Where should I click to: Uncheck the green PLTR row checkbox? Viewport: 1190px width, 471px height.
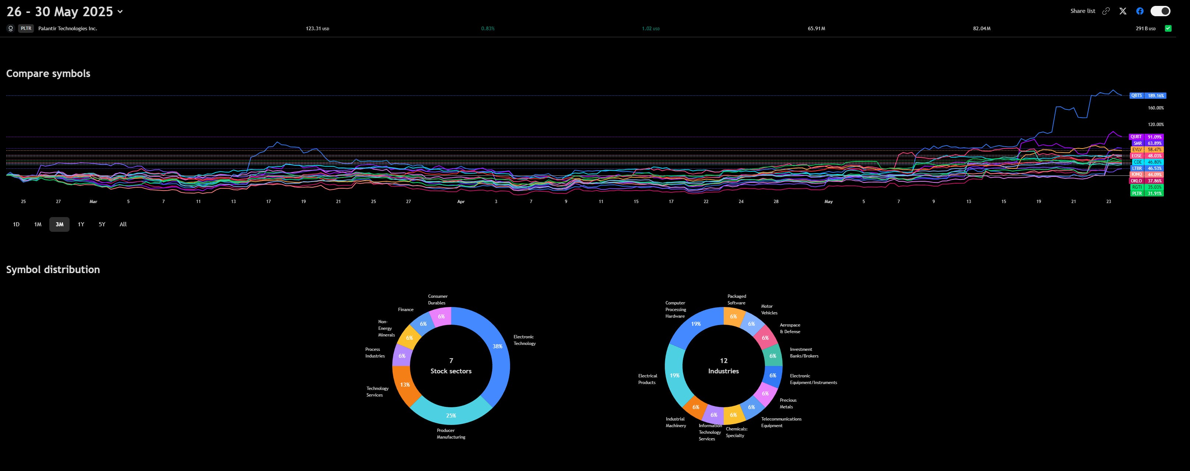[1168, 29]
